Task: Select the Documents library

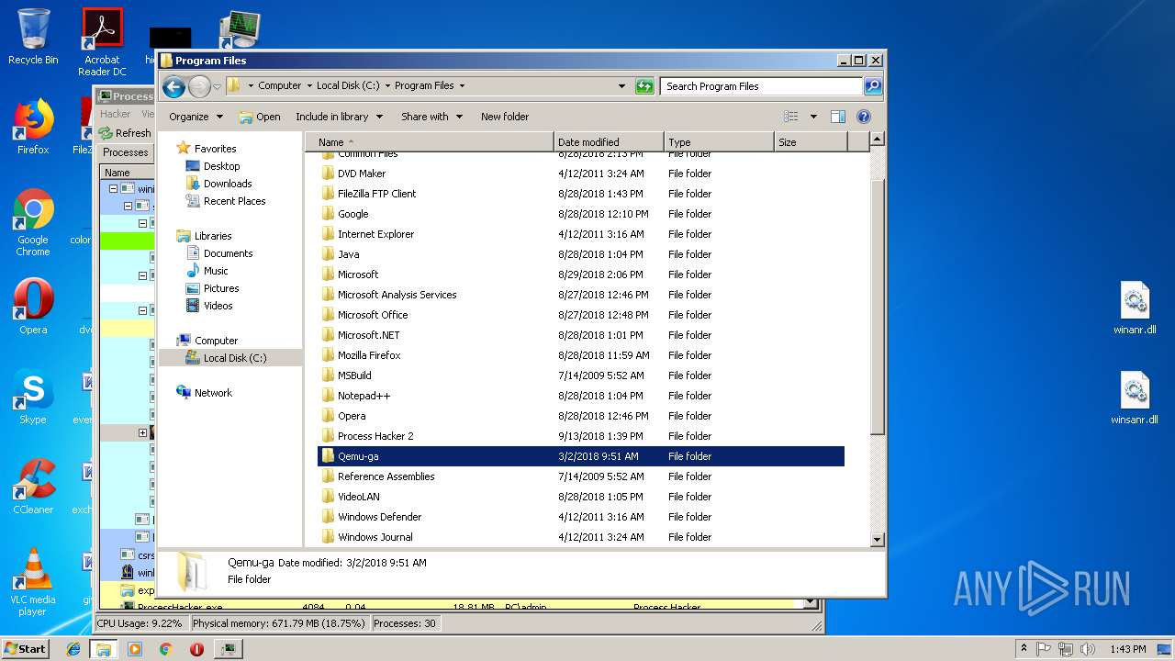Action: point(228,253)
